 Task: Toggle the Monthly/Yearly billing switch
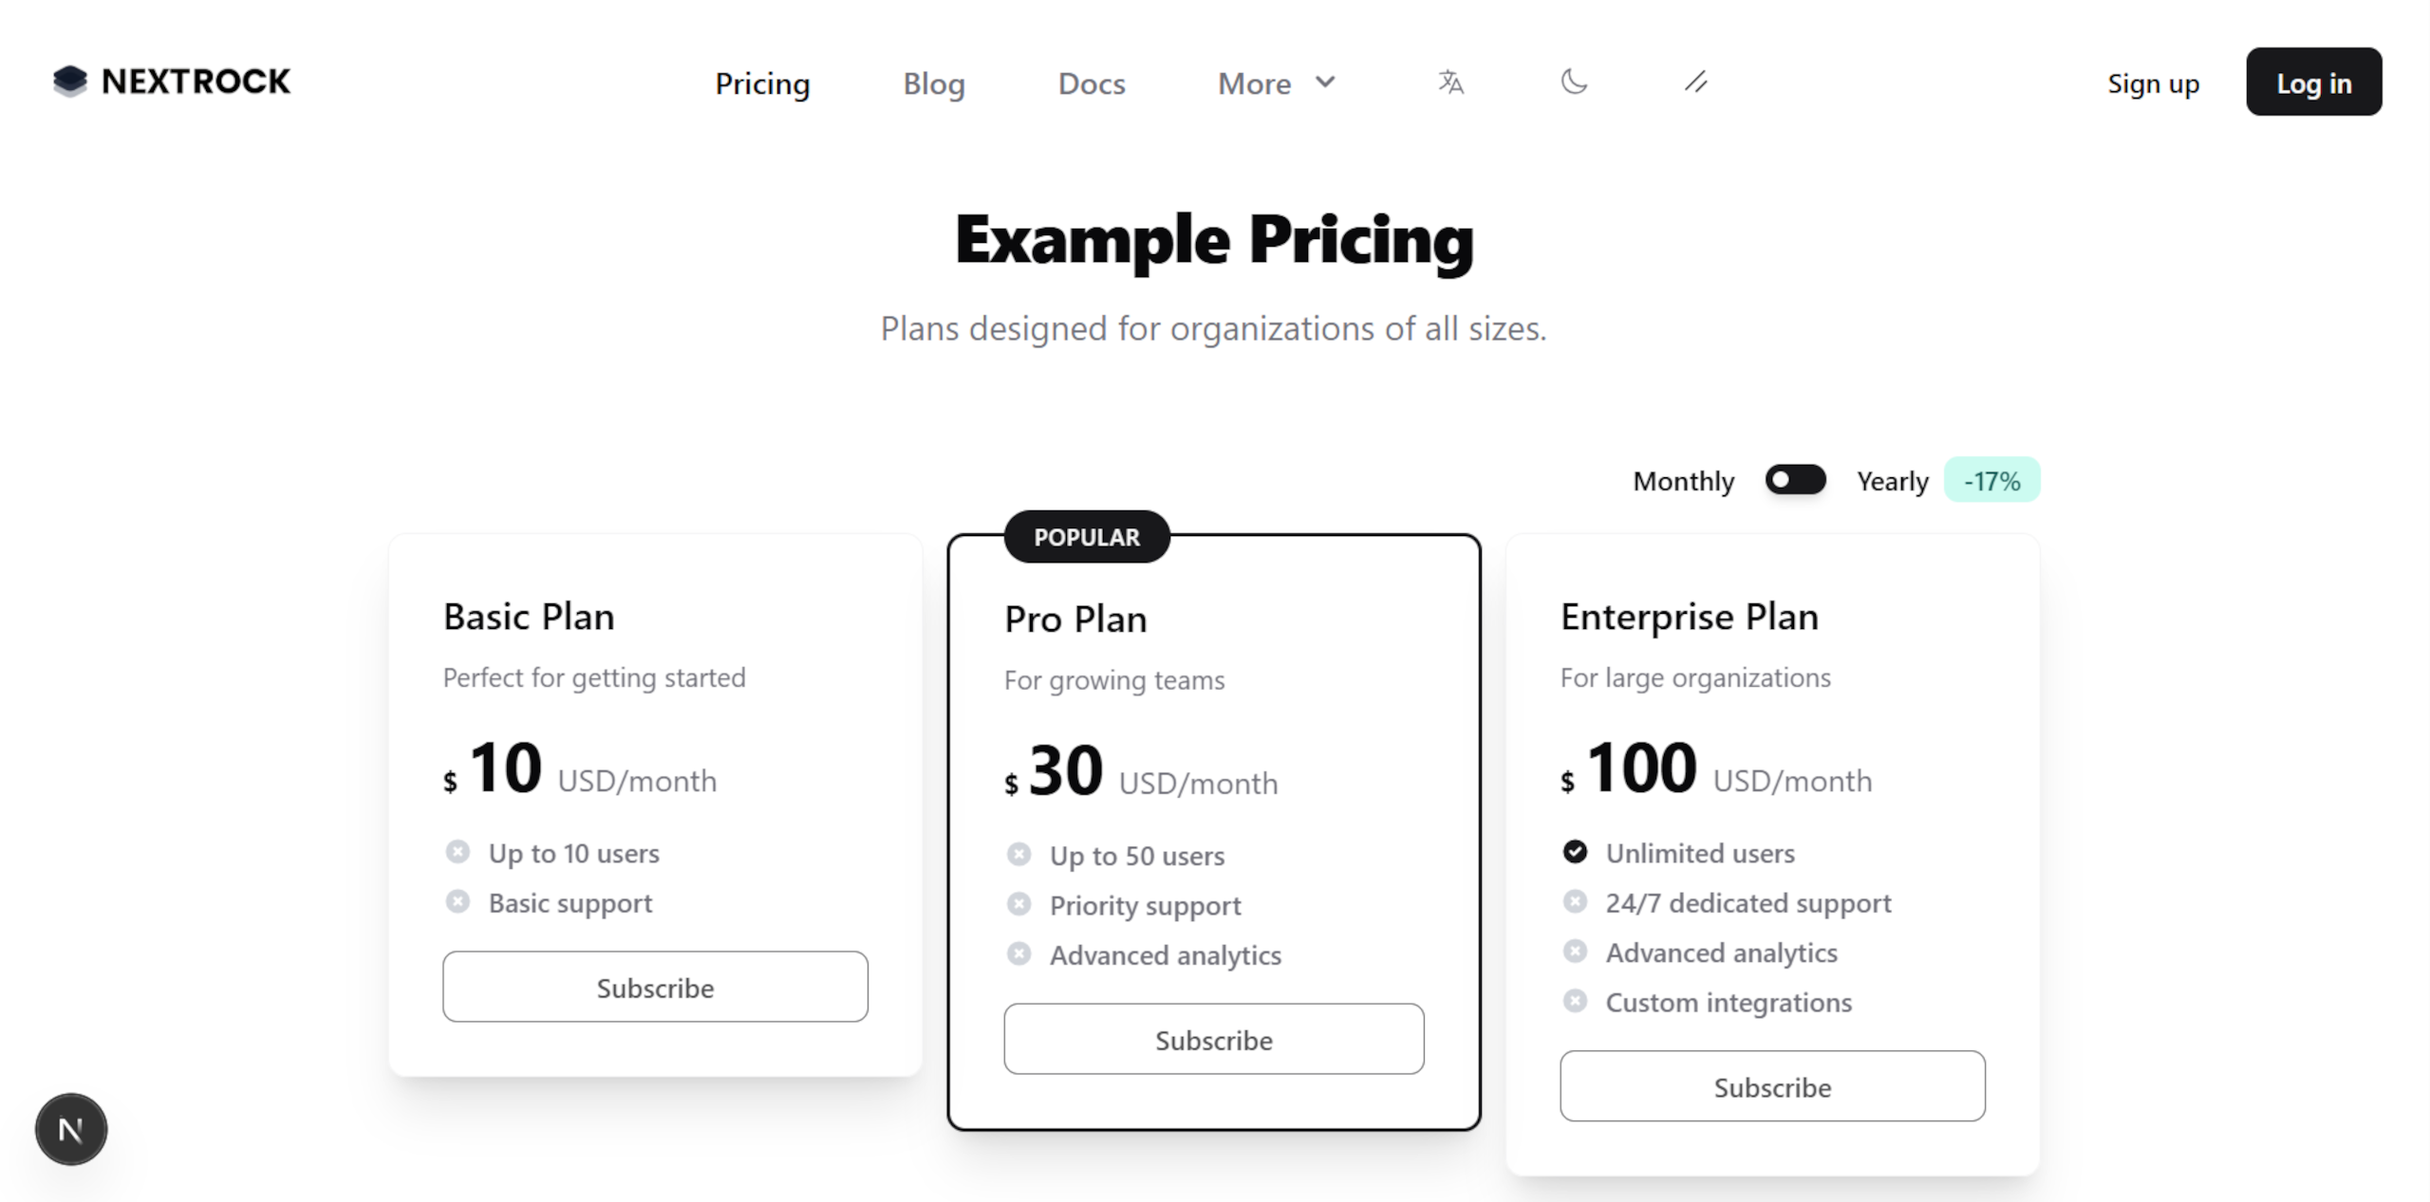pyautogui.click(x=1795, y=480)
